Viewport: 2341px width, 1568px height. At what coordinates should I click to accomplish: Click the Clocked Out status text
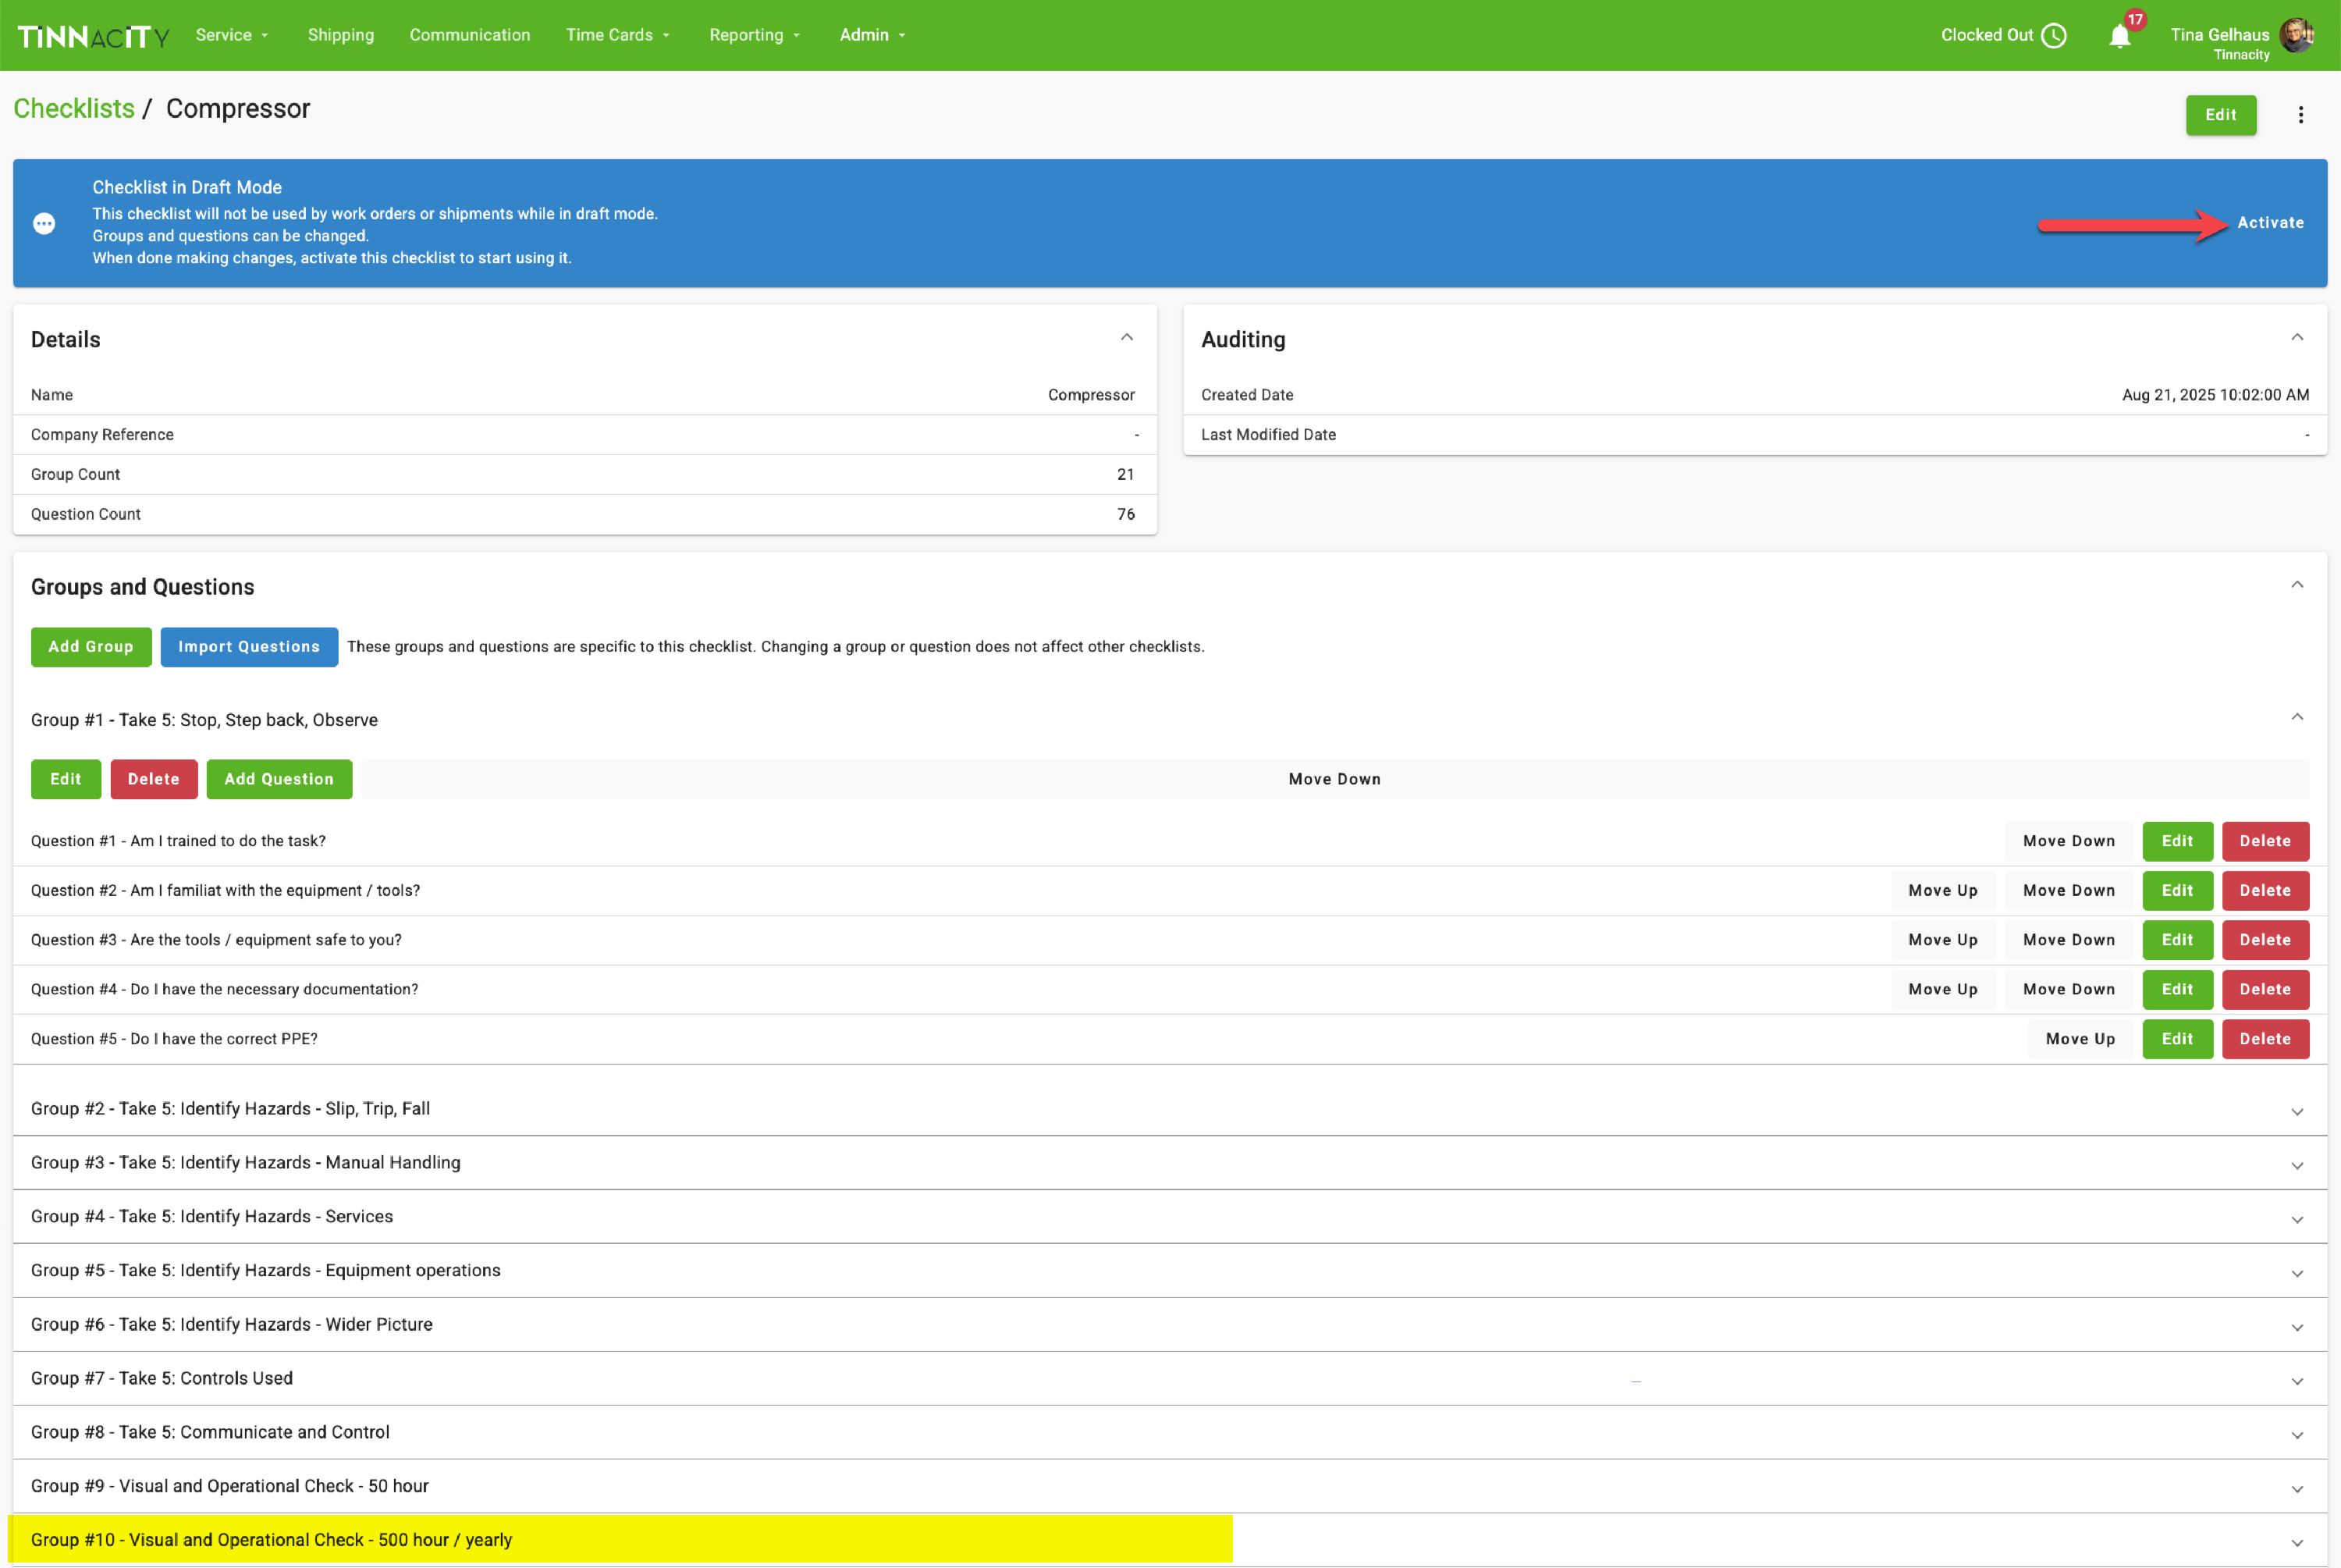(1986, 35)
